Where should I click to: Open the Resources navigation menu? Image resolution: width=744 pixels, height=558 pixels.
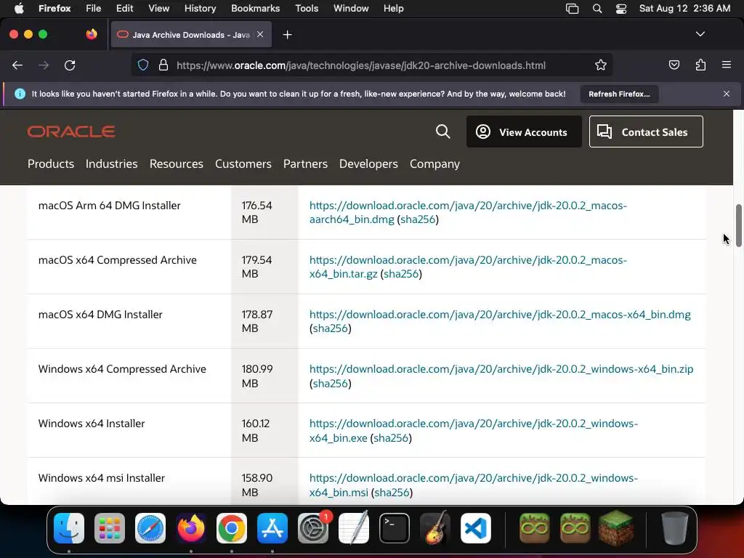[x=176, y=163]
